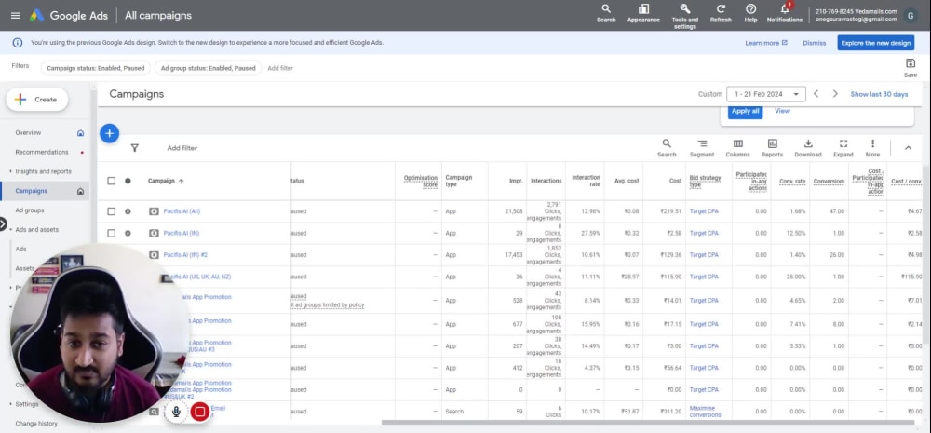
Task: Open the hamburger main menu
Action: pyautogui.click(x=16, y=16)
